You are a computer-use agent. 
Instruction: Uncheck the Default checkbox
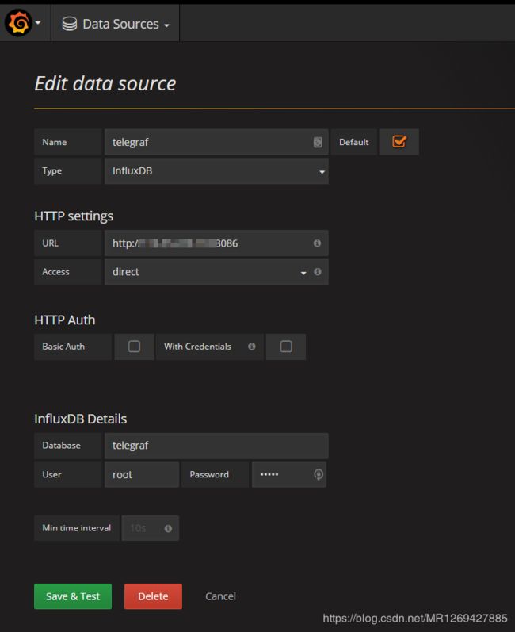point(399,141)
